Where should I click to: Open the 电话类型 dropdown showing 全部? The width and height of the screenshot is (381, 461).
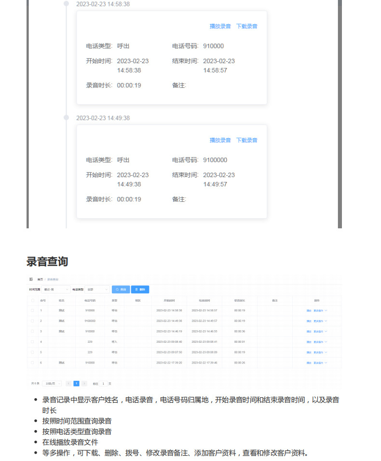click(x=97, y=290)
